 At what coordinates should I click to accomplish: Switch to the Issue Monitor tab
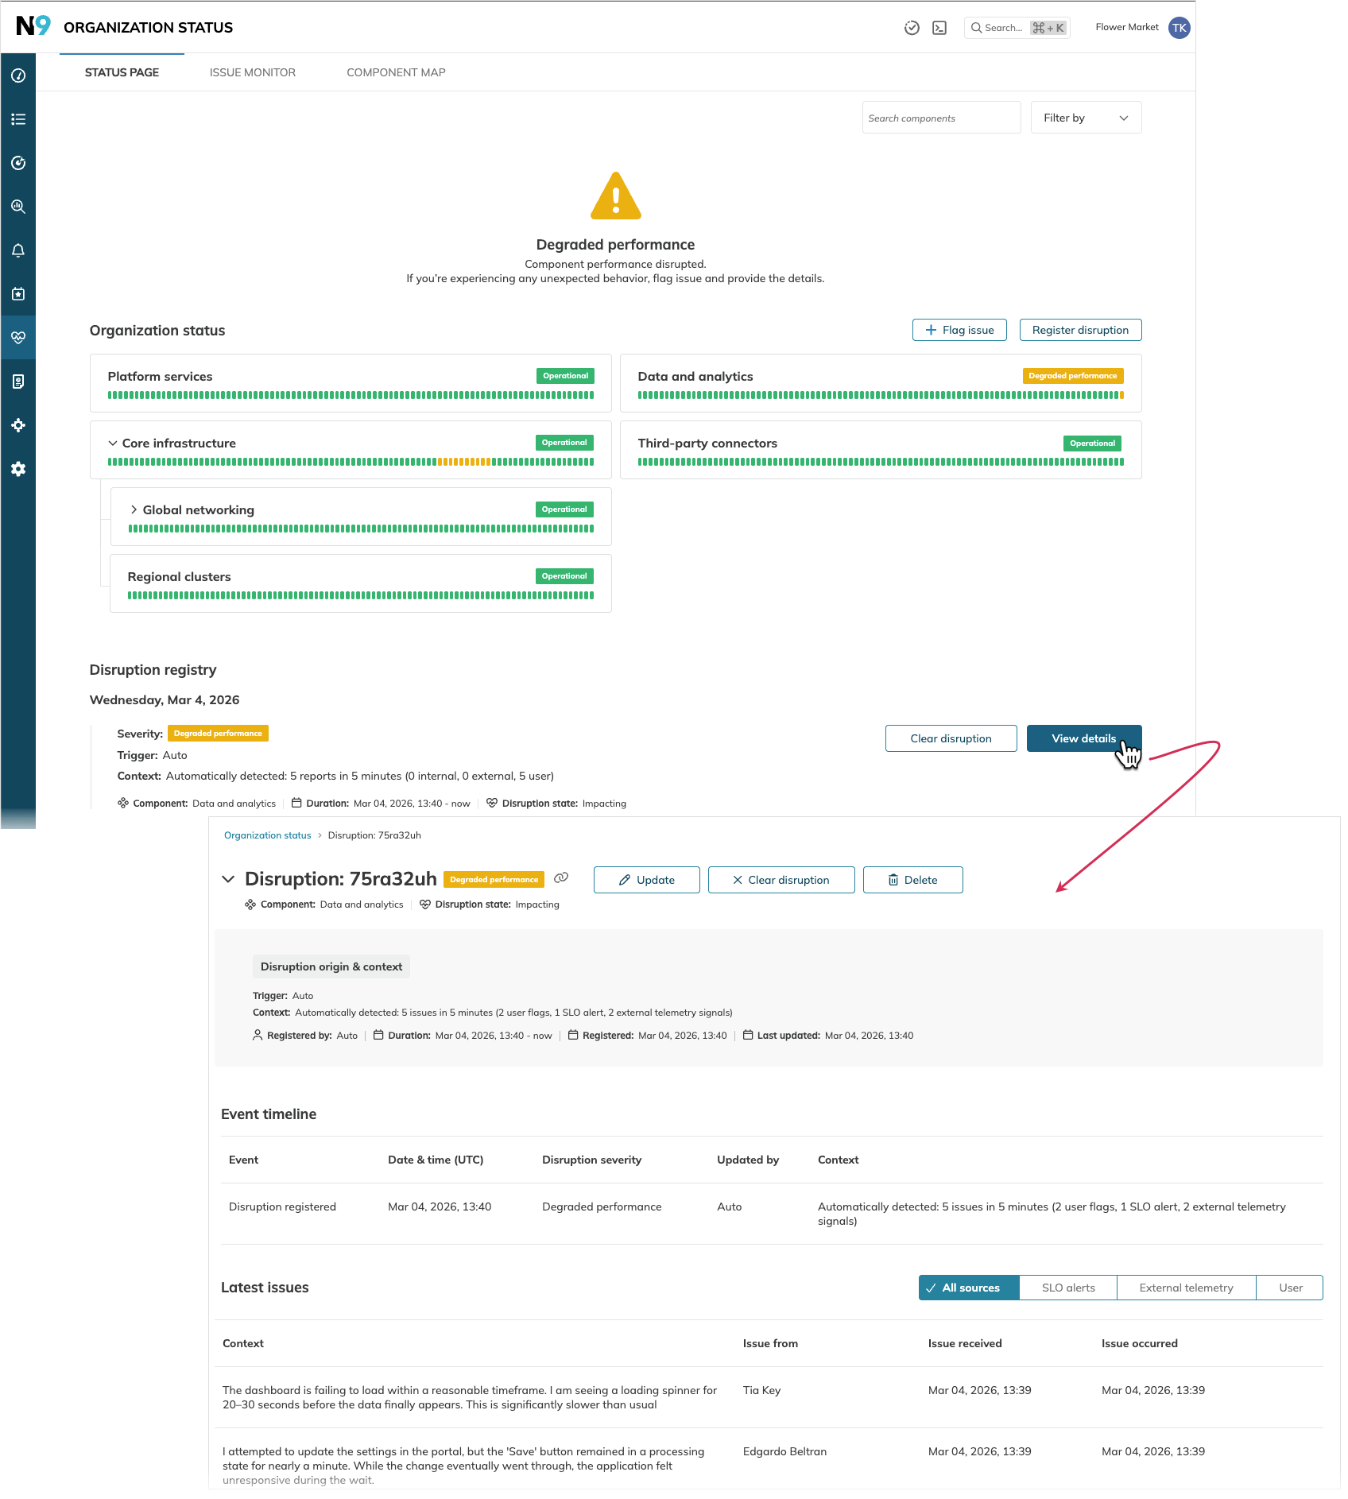(253, 72)
